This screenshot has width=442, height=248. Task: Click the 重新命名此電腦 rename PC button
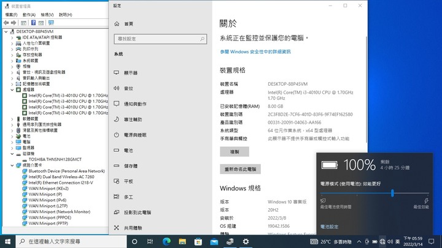coord(240,169)
